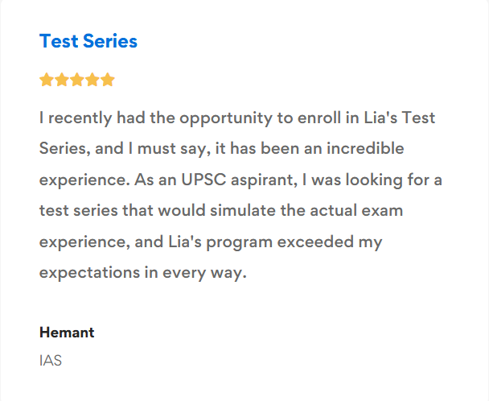Viewport: 489px width, 401px height.
Task: Click "expectations" in the last review line
Action: (x=89, y=272)
